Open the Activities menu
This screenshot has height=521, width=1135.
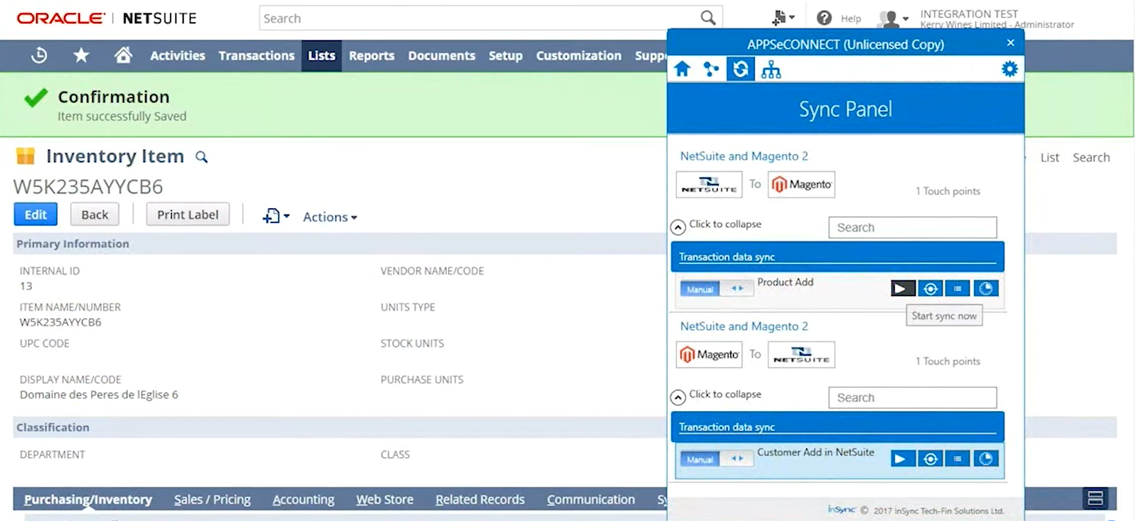click(x=178, y=55)
